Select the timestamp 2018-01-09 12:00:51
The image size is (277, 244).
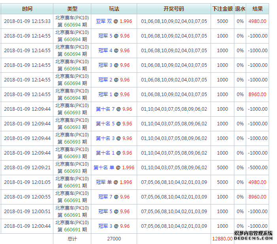(27, 212)
